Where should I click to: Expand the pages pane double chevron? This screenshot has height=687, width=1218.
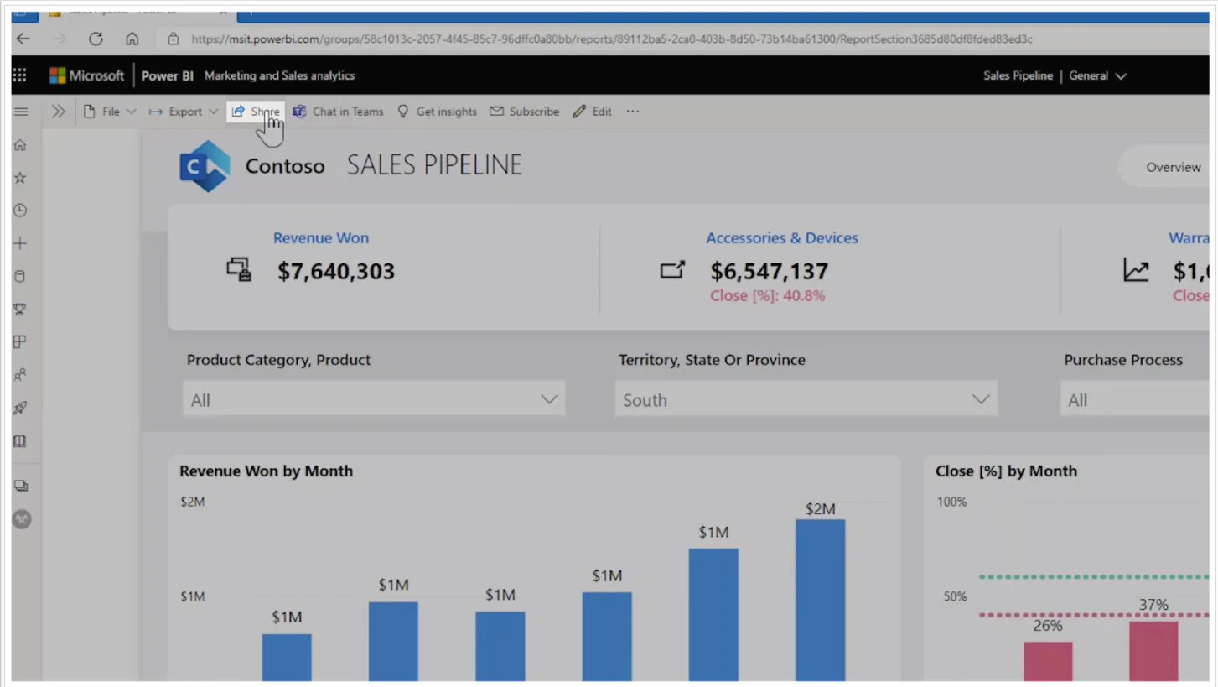click(x=58, y=112)
